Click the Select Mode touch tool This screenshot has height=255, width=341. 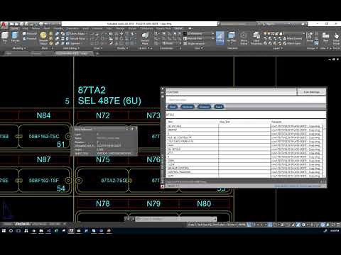tap(336, 39)
